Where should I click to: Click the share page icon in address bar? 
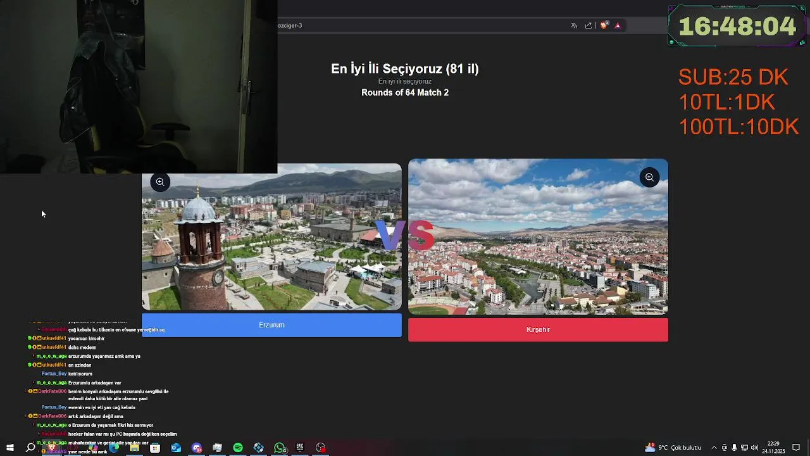(x=589, y=25)
